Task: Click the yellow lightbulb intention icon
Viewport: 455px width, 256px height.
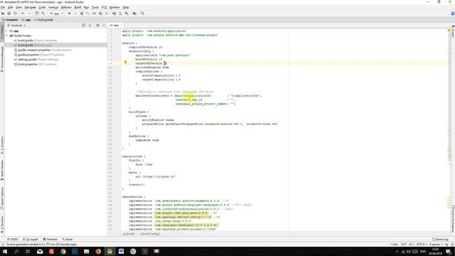Action: click(125, 62)
